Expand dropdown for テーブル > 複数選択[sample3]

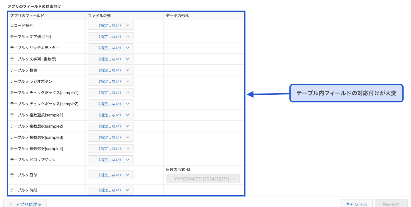coord(111,137)
